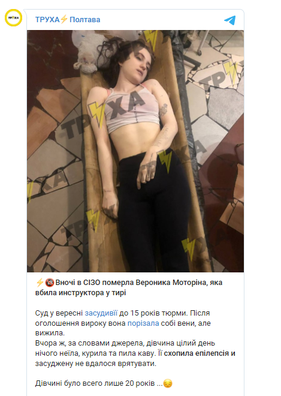Click the headline line 'вбила инструктора у тирі'
281x396 pixels.
[x=80, y=293]
